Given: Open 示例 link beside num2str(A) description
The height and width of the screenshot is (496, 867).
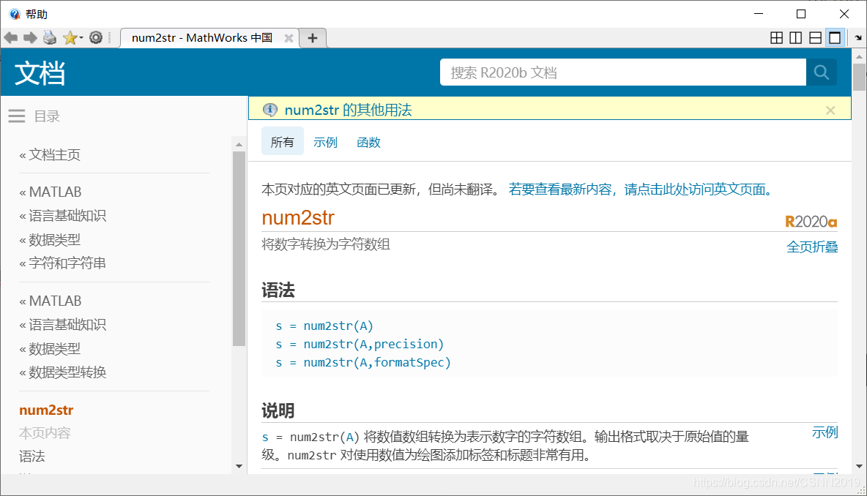Looking at the screenshot, I should (825, 432).
